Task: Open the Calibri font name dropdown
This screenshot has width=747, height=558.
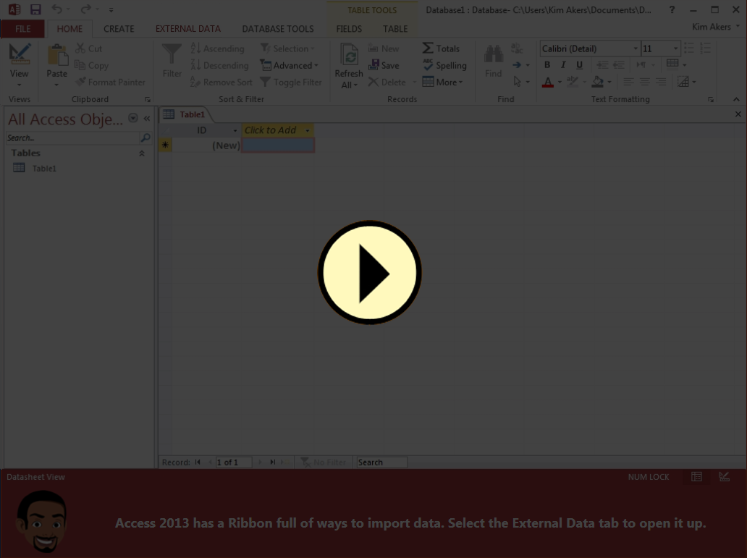Action: point(636,48)
